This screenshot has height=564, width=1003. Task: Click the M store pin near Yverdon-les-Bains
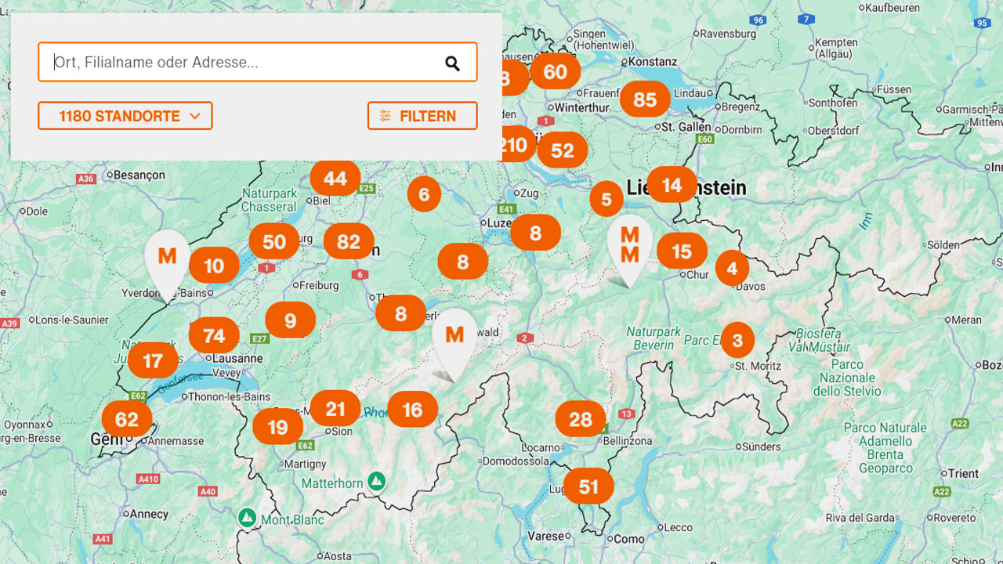[x=167, y=260]
